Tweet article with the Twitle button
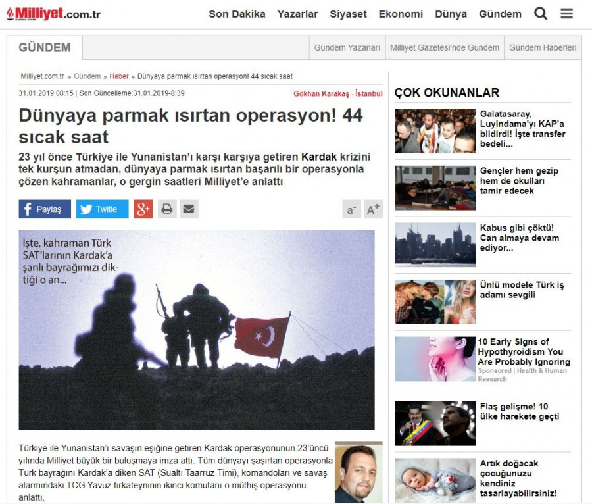This screenshot has width=592, height=504. coord(102,209)
